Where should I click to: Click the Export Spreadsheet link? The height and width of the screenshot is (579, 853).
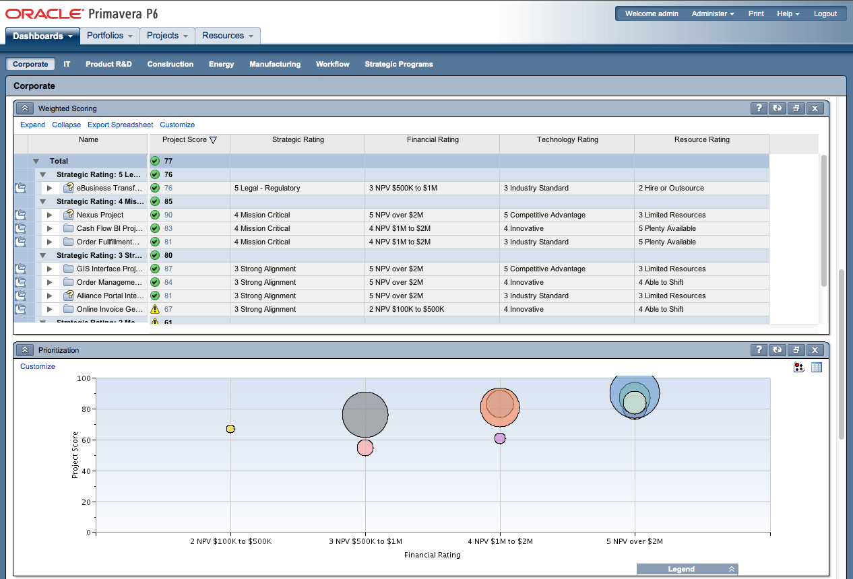coord(120,125)
